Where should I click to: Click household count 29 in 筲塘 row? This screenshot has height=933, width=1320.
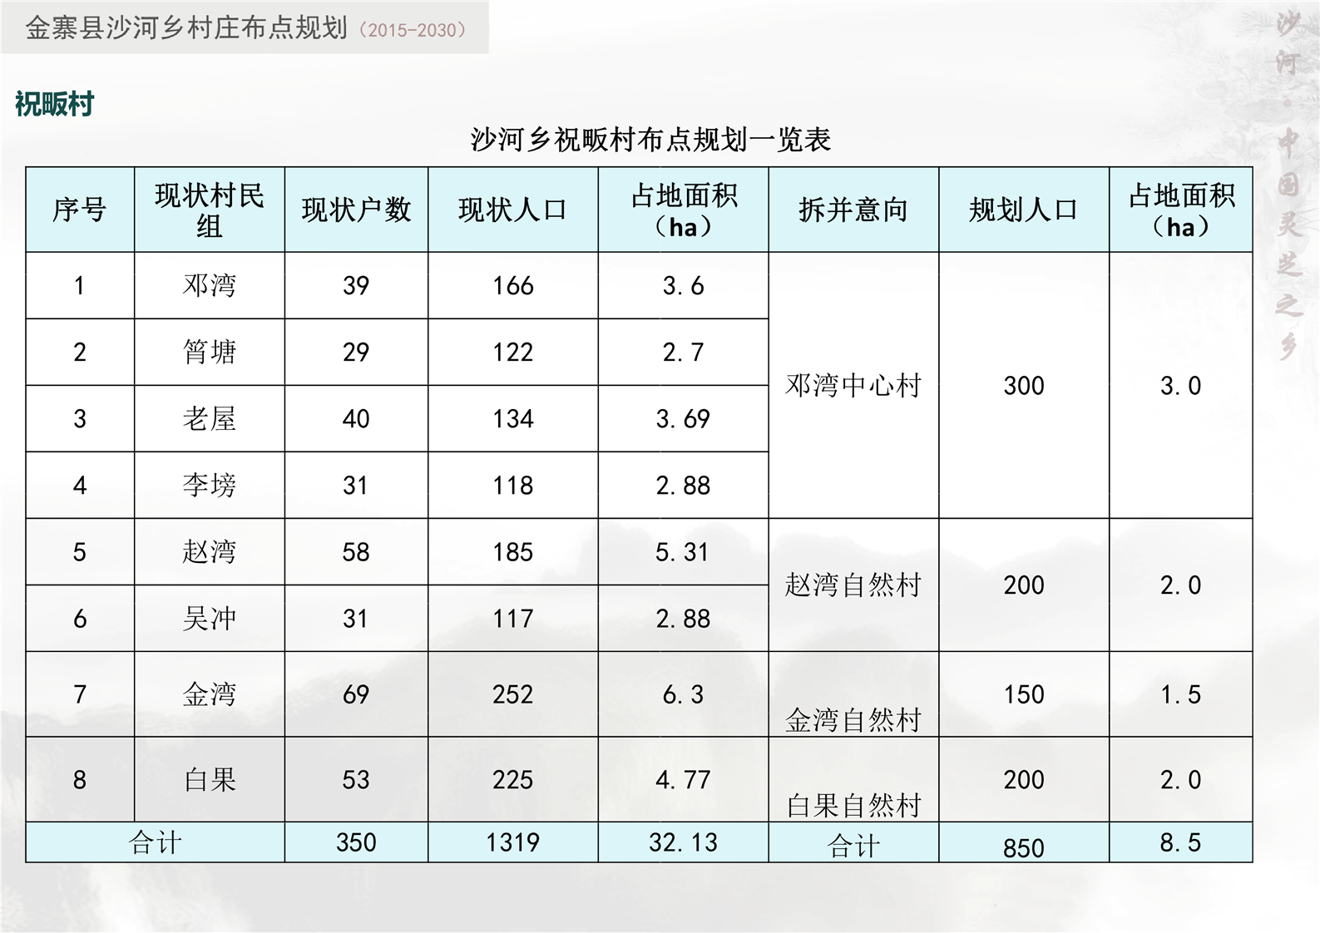point(356,353)
